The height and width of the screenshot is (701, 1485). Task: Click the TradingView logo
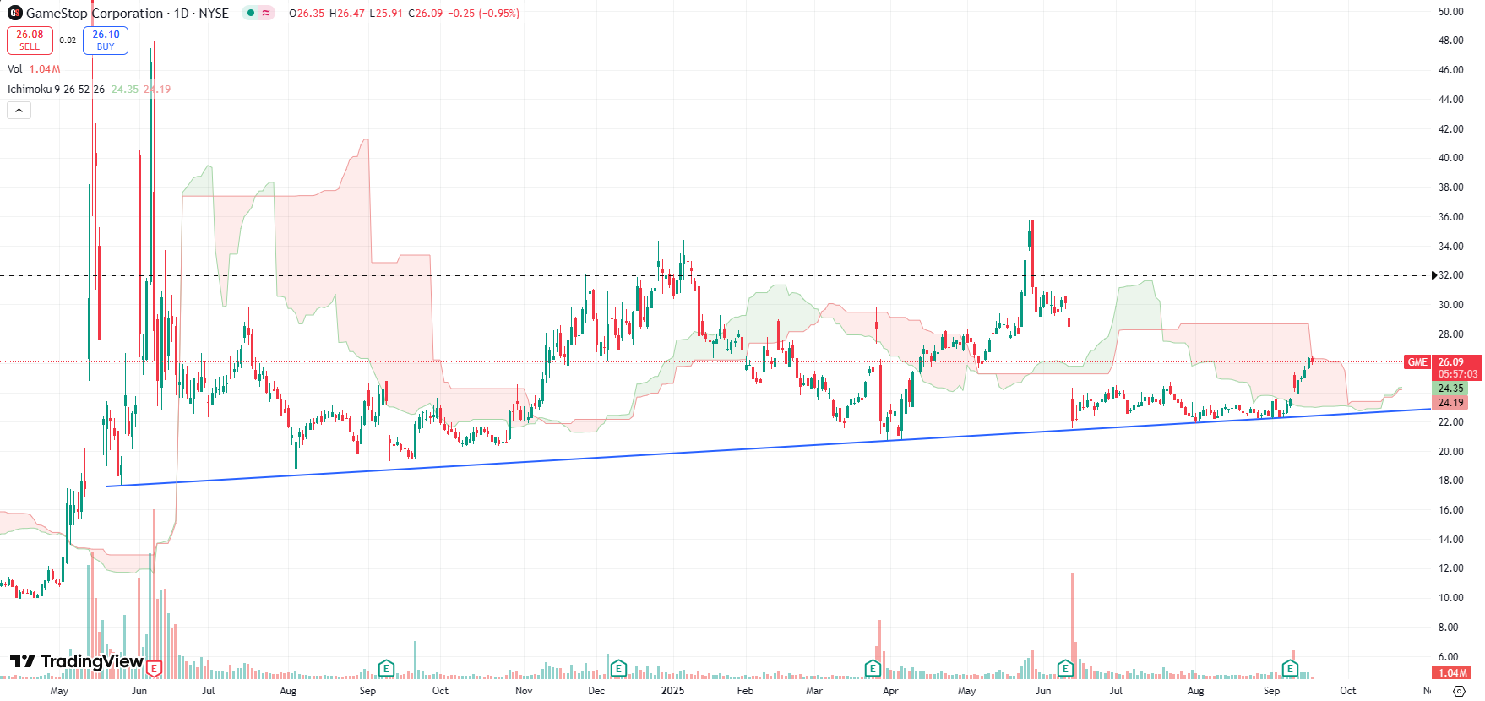[76, 660]
